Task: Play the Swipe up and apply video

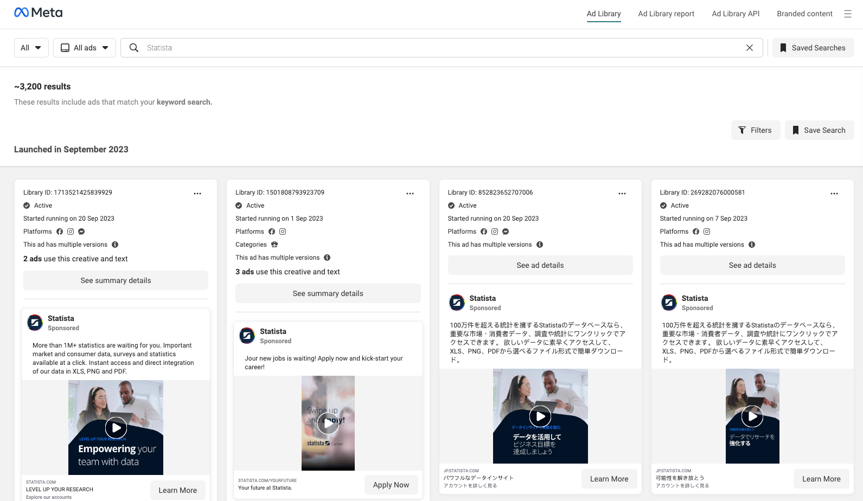Action: (x=328, y=423)
